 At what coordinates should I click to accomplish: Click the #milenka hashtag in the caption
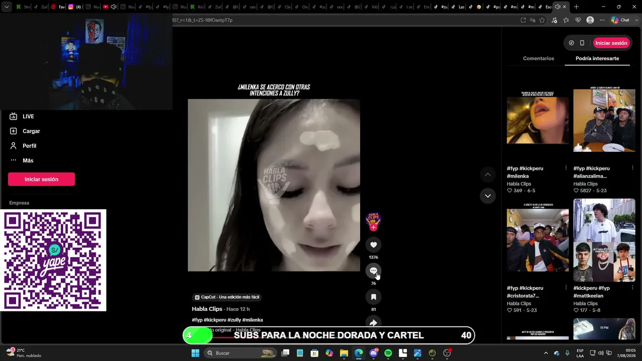point(253,320)
